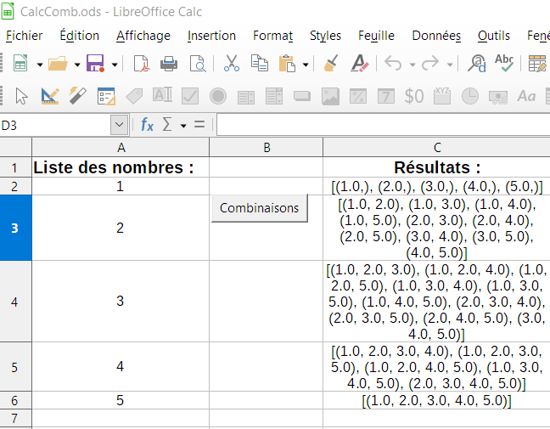Open the Insertion menu

(x=211, y=36)
